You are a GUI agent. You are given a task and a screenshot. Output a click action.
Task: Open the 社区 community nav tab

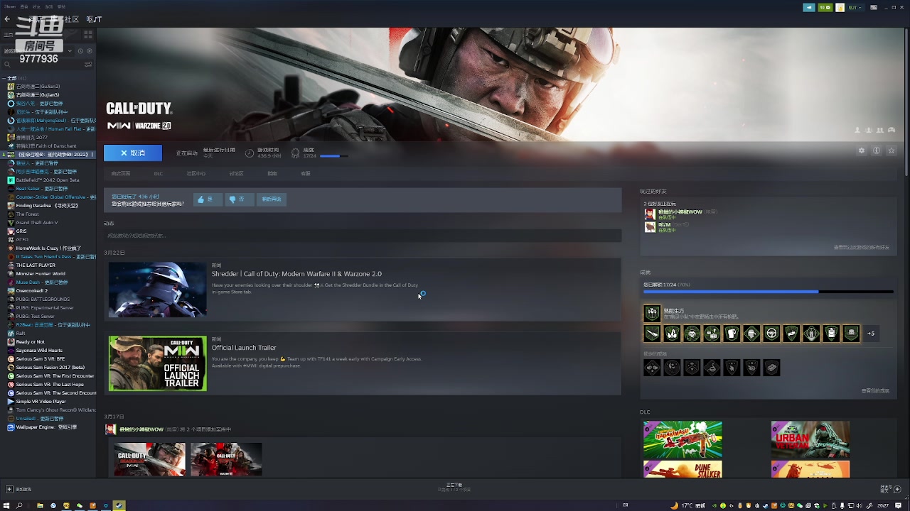(x=72, y=19)
